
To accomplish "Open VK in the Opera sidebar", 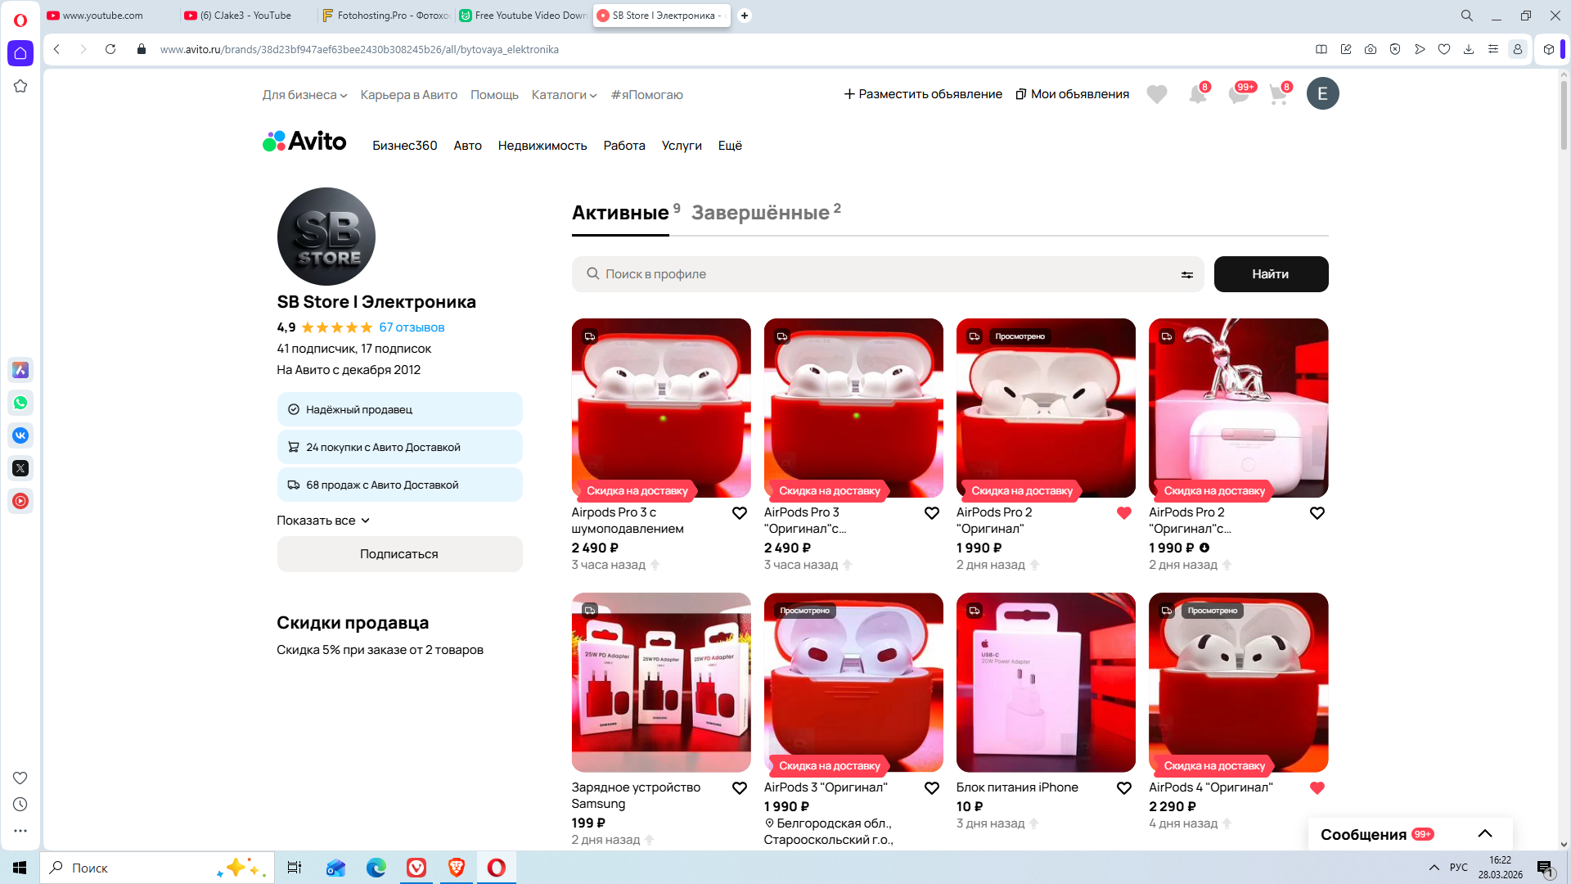I will tap(20, 435).
